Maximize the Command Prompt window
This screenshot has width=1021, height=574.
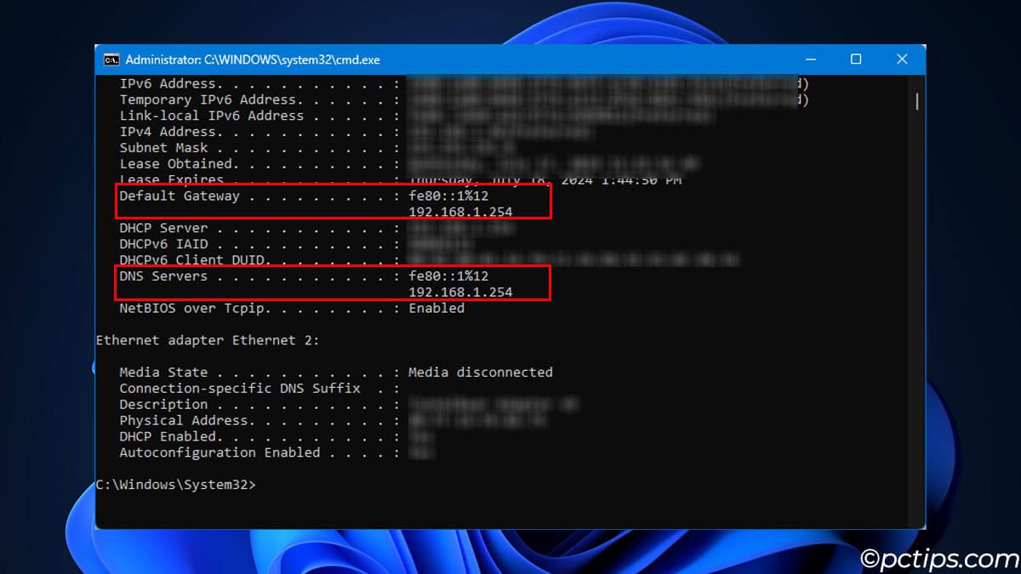[856, 60]
